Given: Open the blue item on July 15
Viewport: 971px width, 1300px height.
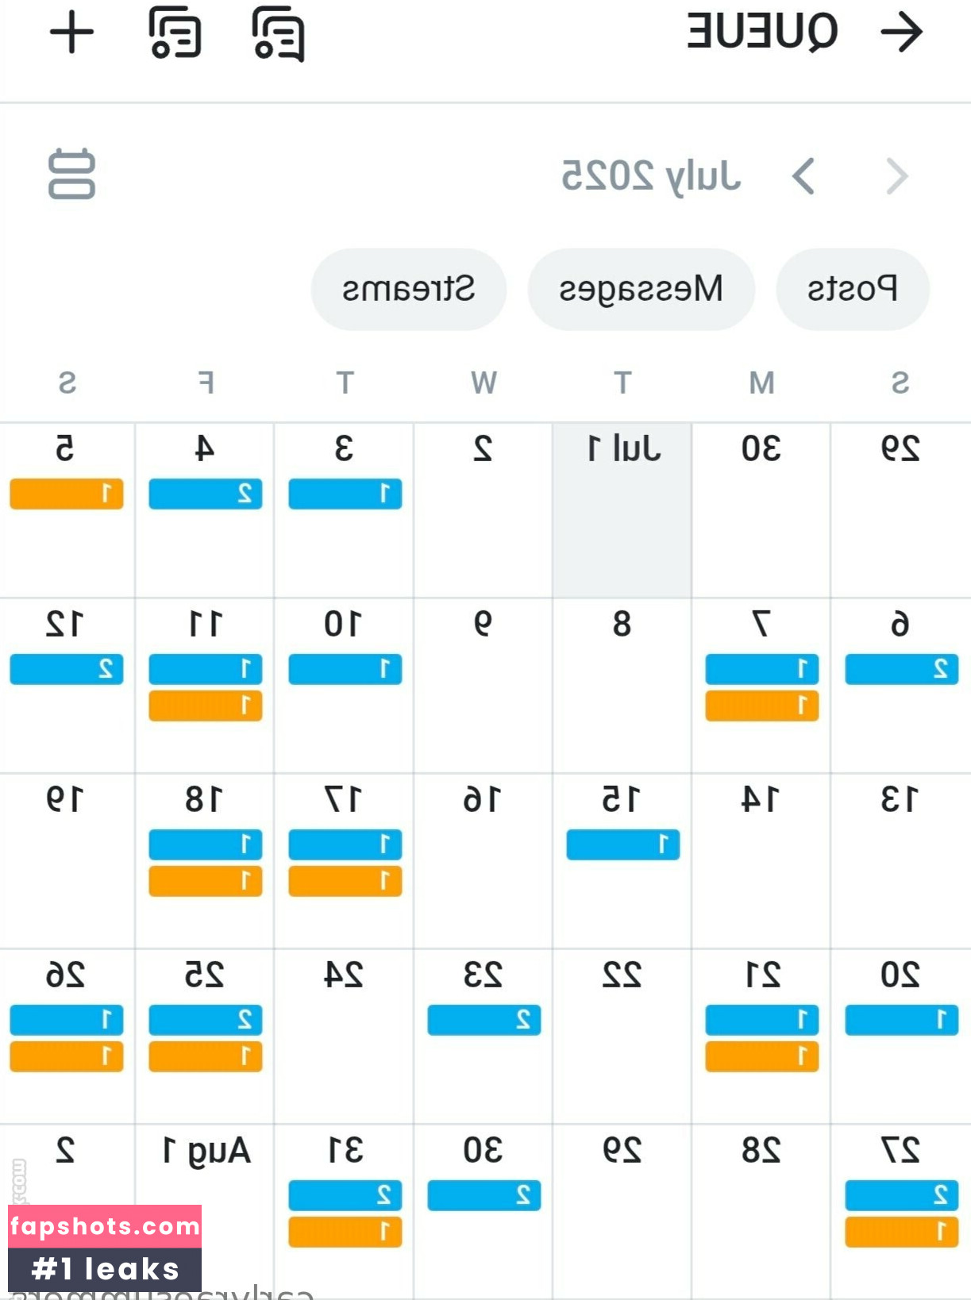Looking at the screenshot, I should tap(623, 844).
